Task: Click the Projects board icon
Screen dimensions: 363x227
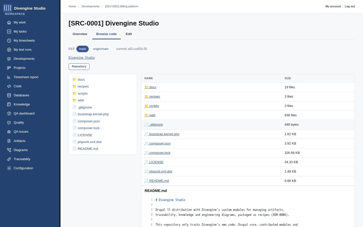Action: (9, 68)
